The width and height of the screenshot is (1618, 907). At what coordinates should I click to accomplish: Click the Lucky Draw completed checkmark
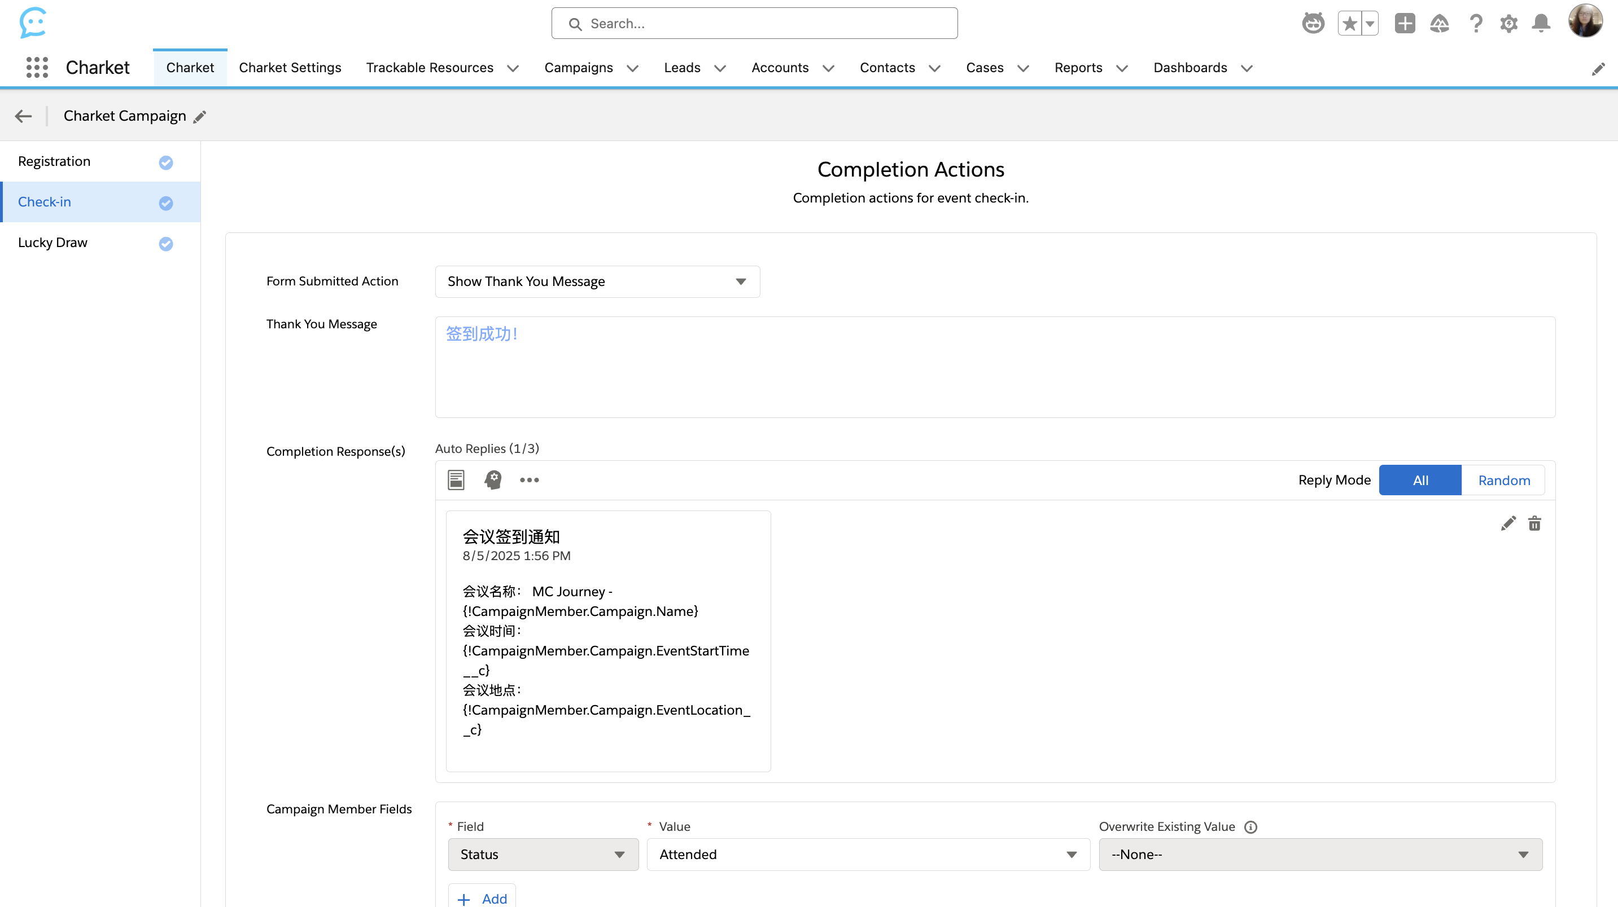tap(166, 244)
